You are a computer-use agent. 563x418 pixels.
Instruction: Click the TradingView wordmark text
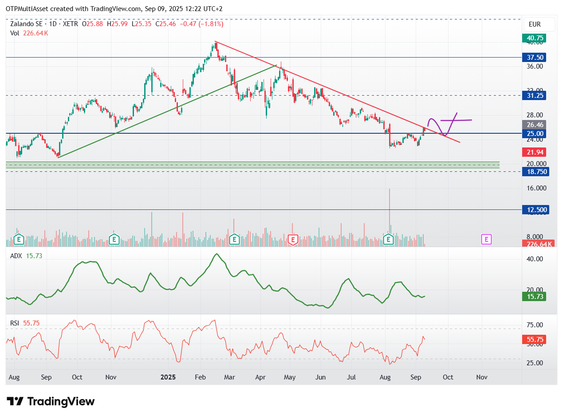61,402
